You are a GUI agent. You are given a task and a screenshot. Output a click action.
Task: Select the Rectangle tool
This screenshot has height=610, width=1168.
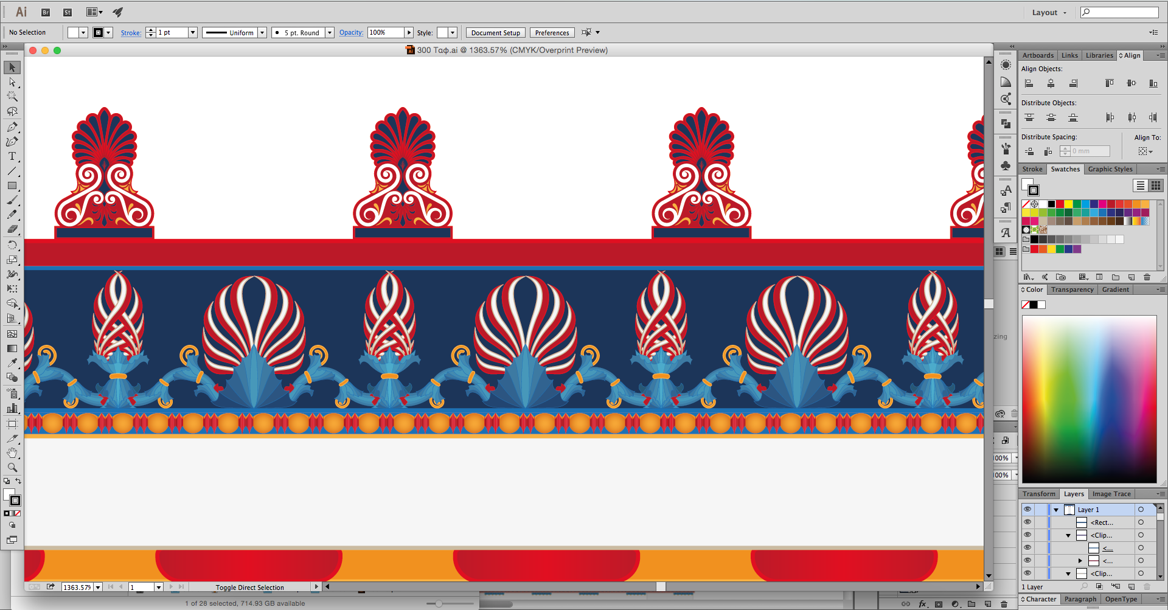click(x=12, y=185)
